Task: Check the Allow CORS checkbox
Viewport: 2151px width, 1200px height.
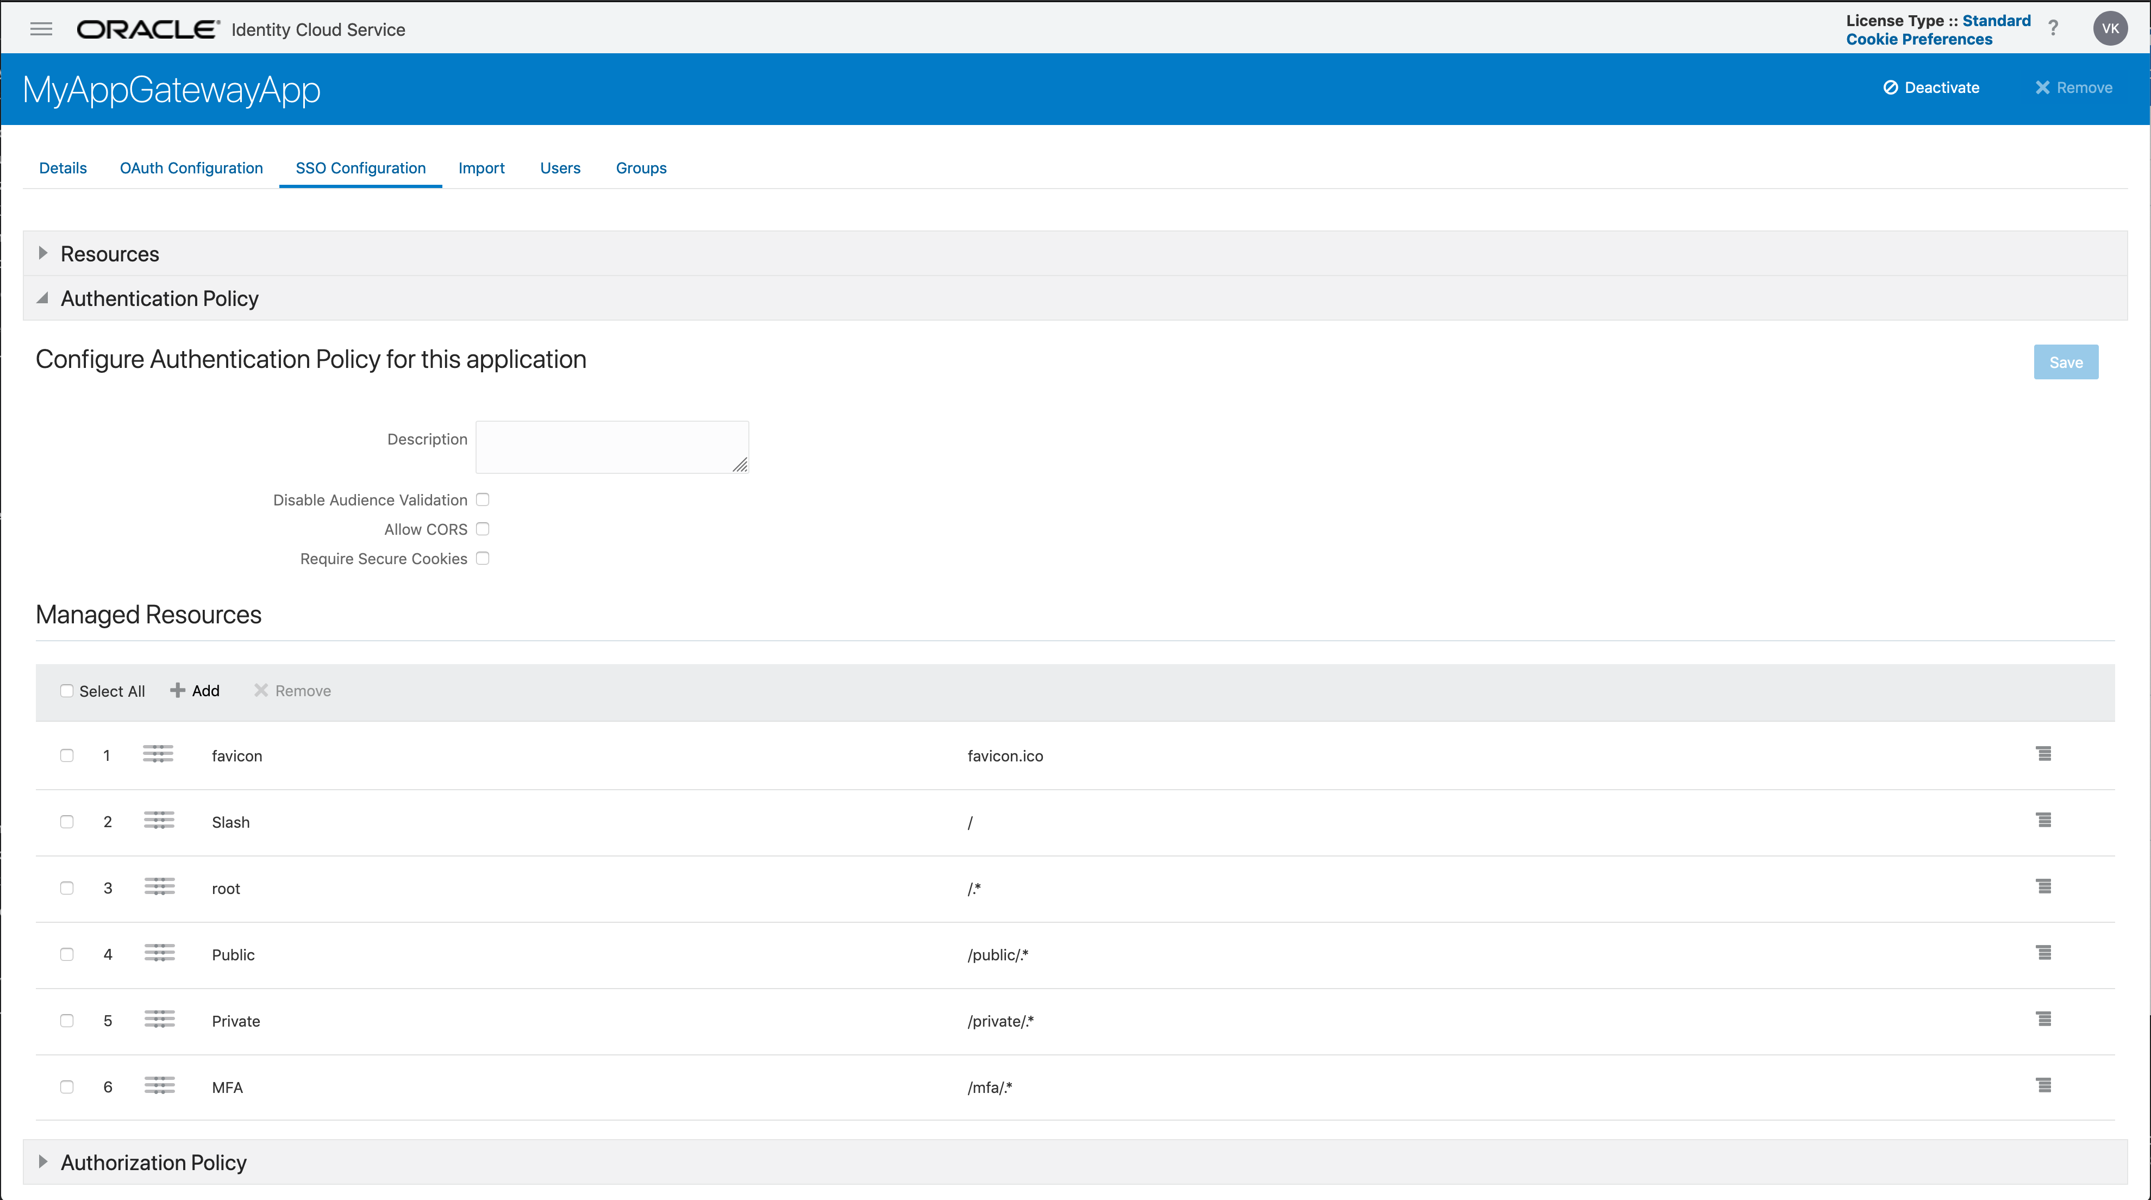Action: point(483,529)
